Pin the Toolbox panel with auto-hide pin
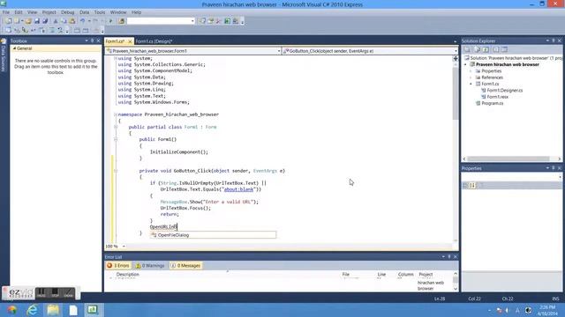This screenshot has height=317, width=565. [92, 41]
